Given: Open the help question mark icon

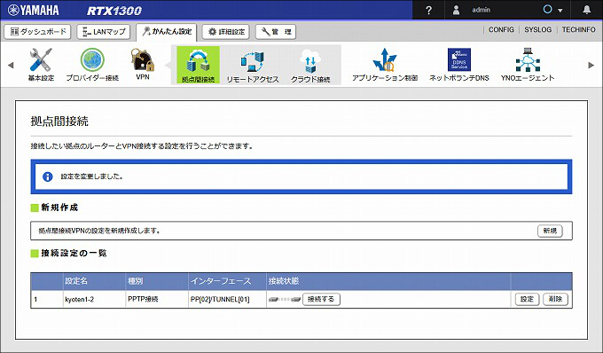Looking at the screenshot, I should pos(429,11).
